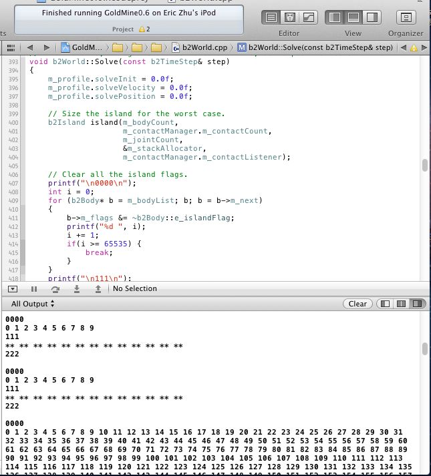Go forward in editor history
Viewport: 431px width, 476px height.
(x=47, y=47)
